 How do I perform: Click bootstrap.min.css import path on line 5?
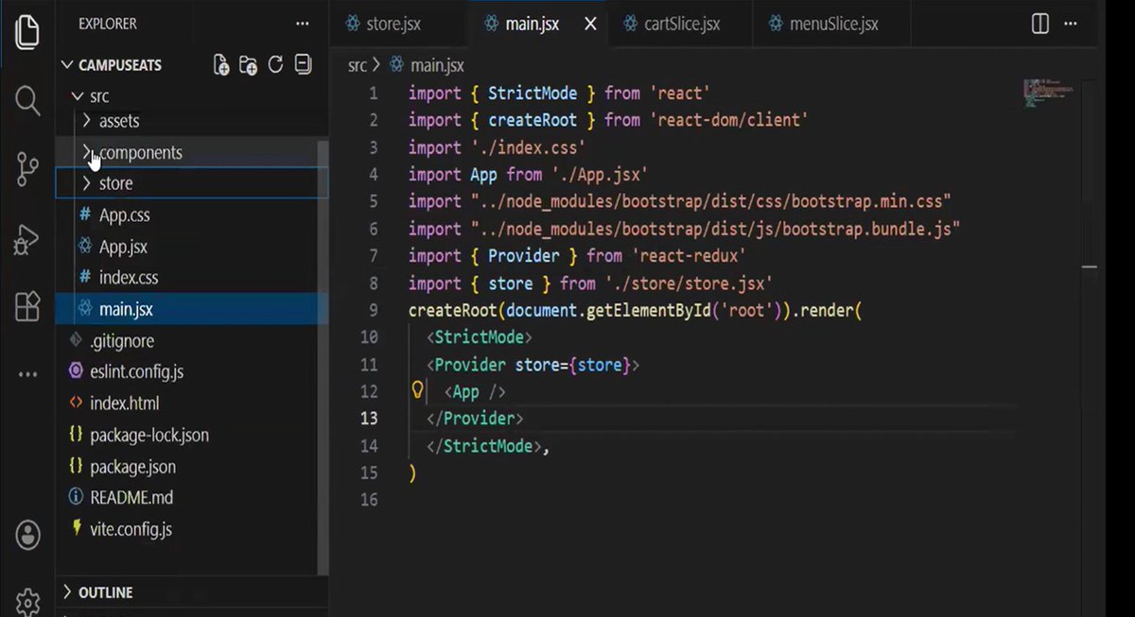[x=710, y=201]
